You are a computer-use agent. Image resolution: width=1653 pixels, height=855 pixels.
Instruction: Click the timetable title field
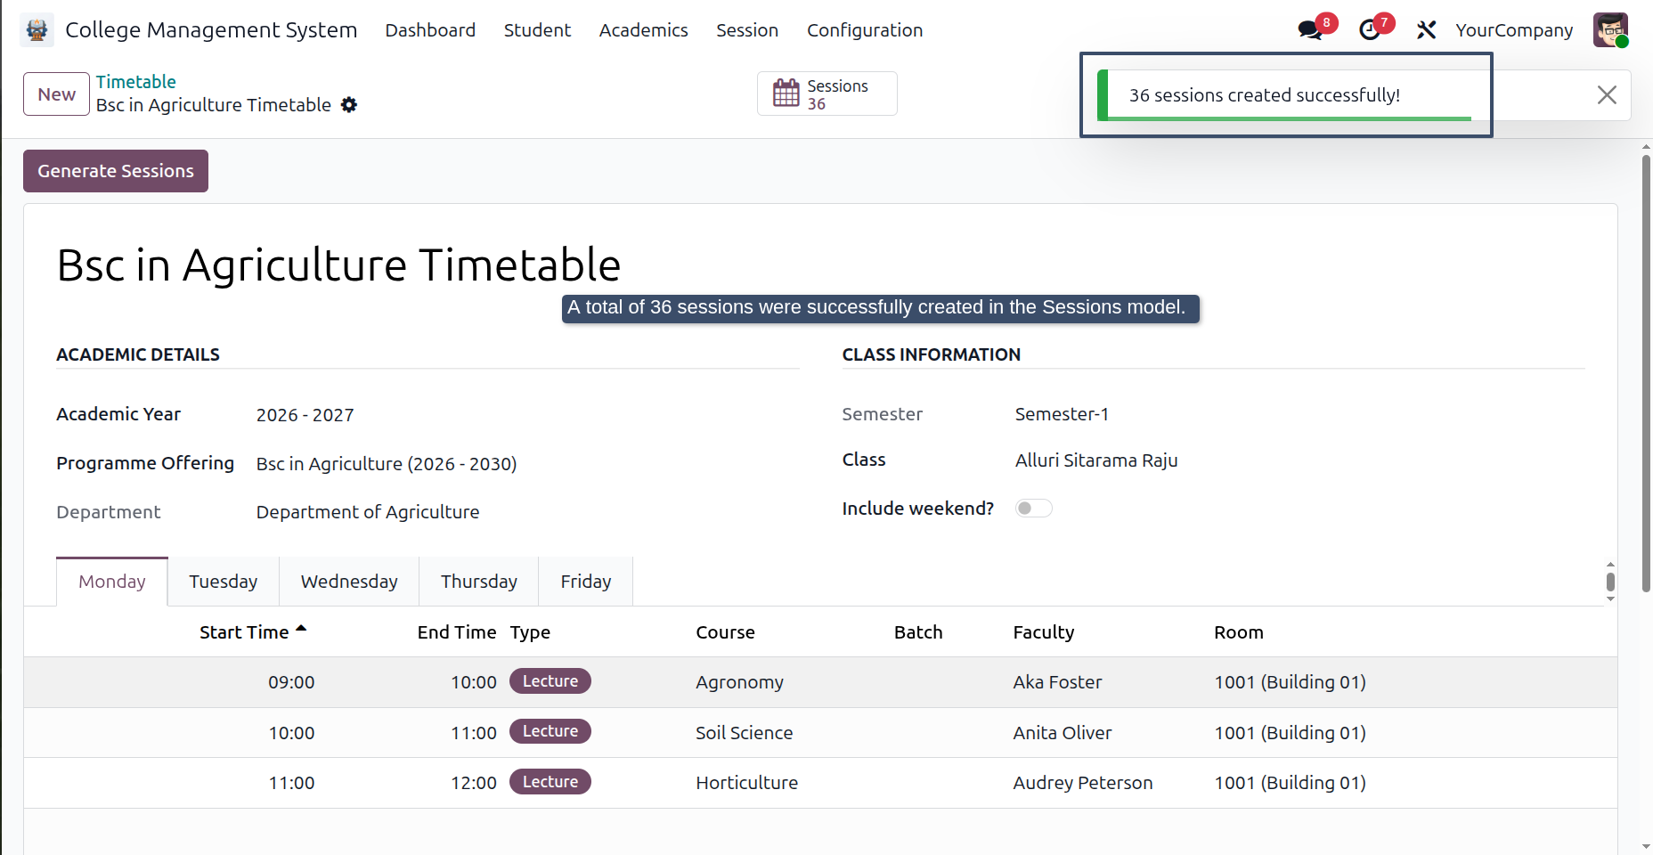pos(338,265)
